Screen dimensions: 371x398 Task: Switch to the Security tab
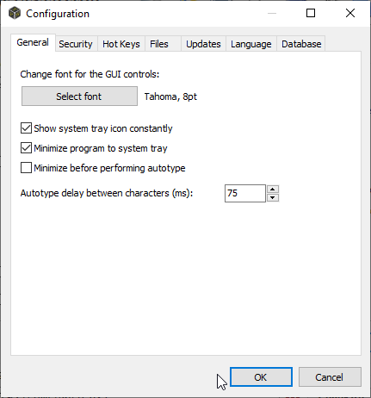(x=76, y=44)
